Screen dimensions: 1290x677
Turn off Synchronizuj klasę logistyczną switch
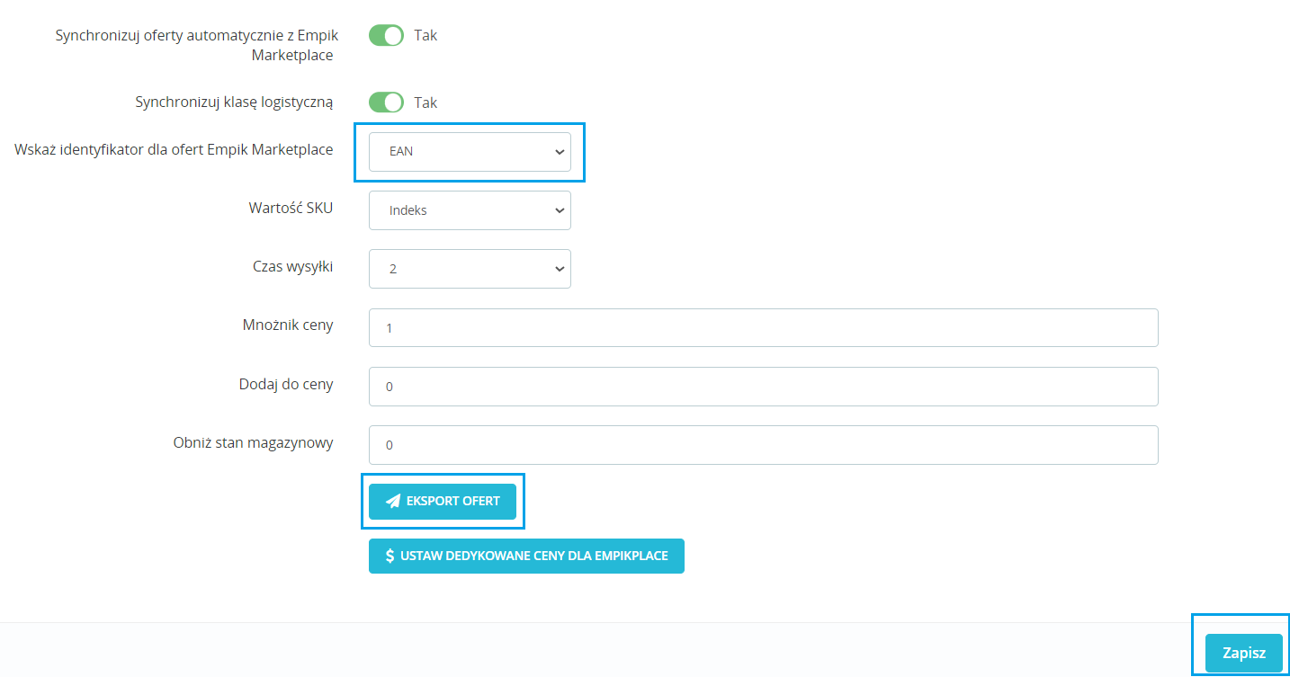coord(387,102)
